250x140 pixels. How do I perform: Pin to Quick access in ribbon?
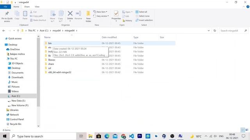(7, 16)
